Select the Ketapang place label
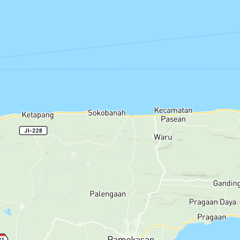This screenshot has height=240, width=240. [38, 115]
